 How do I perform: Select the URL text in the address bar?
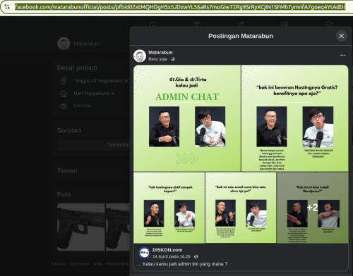coord(180,7)
